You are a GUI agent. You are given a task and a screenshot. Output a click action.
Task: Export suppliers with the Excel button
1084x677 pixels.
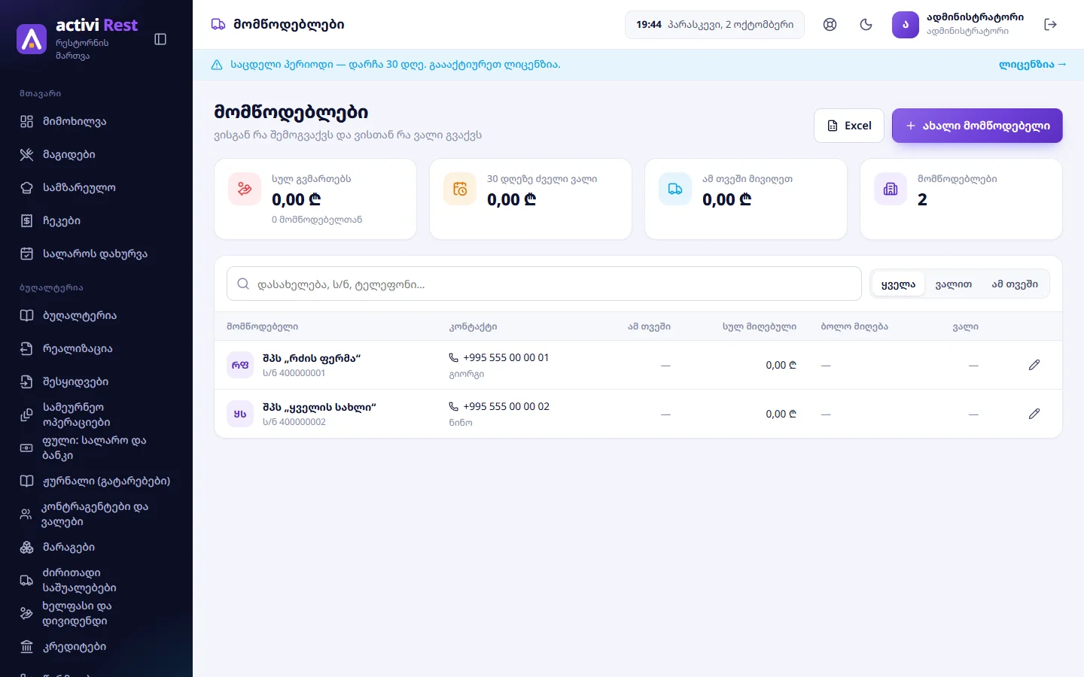pyautogui.click(x=849, y=126)
